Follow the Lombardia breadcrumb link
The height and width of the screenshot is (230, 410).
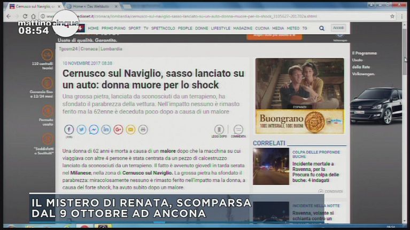[111, 49]
